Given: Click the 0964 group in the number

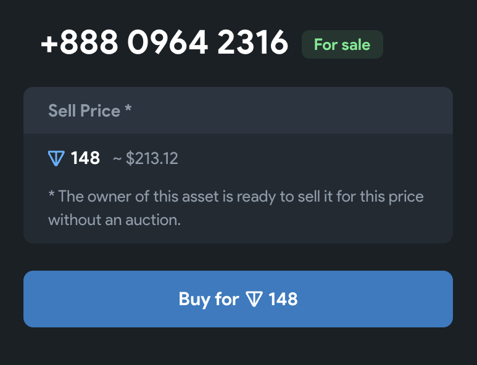Looking at the screenshot, I should tap(168, 43).
